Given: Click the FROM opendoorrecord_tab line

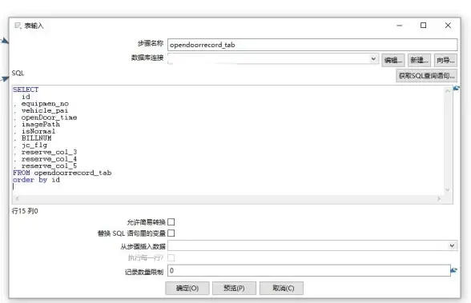Looking at the screenshot, I should pyautogui.click(x=62, y=173).
